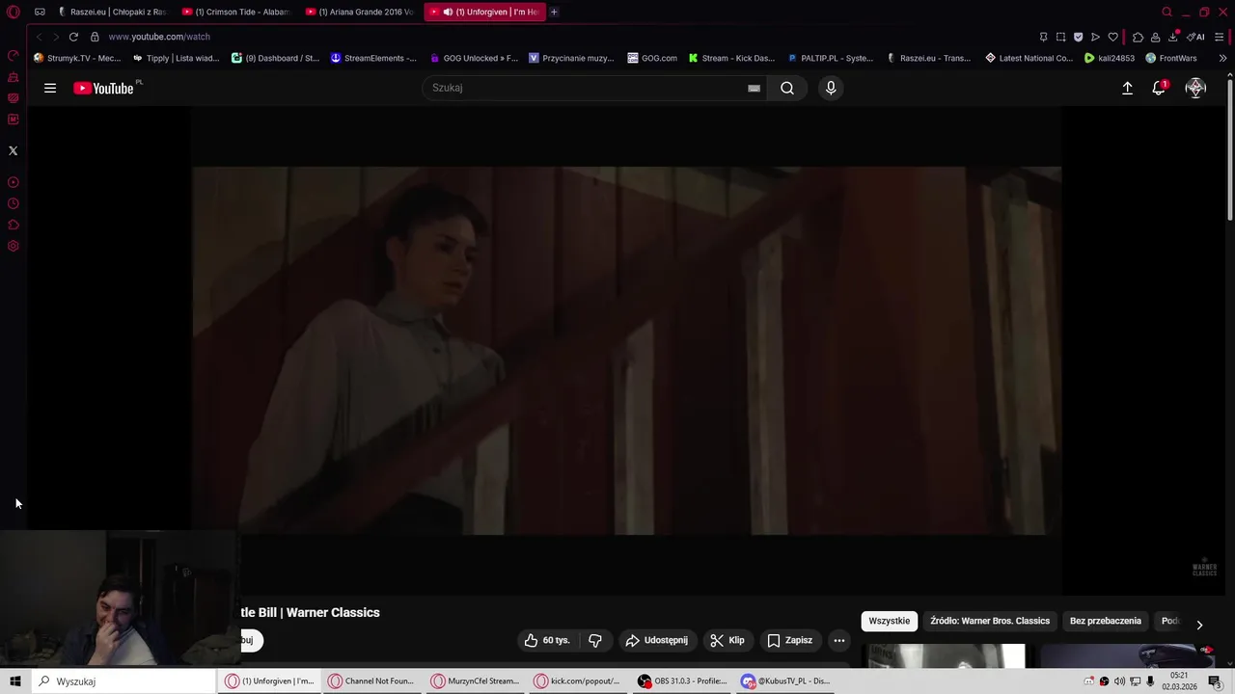The image size is (1235, 694).
Task: Click the padlock site info icon
Action: coord(95,37)
